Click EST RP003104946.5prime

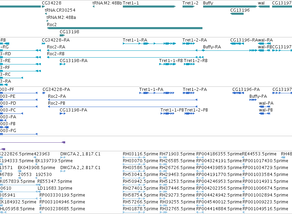[62, 202]
